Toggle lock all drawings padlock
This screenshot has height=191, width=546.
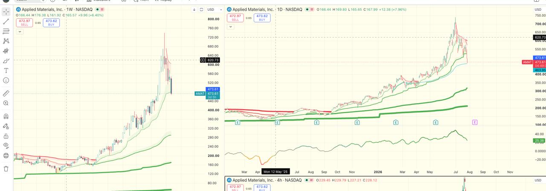pos(6,136)
